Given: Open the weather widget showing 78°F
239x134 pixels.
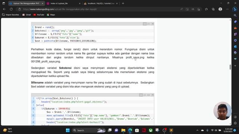Looking at the screenshot, I should point(7,130).
